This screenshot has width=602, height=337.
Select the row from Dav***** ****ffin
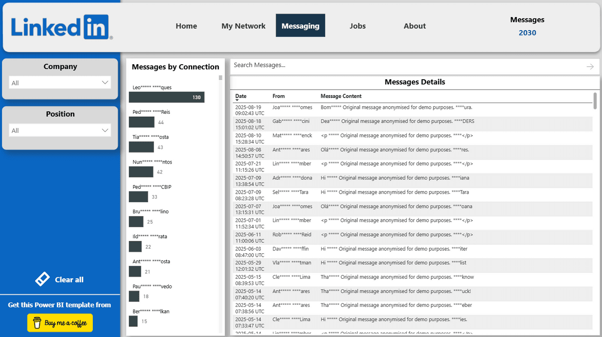[413, 252]
